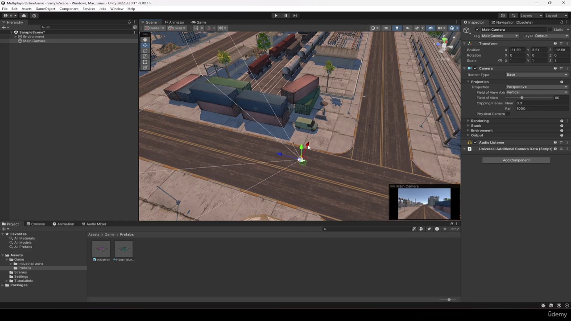Select the Transform tool in Scene toolbar
This screenshot has height=321, width=571.
tap(145, 68)
